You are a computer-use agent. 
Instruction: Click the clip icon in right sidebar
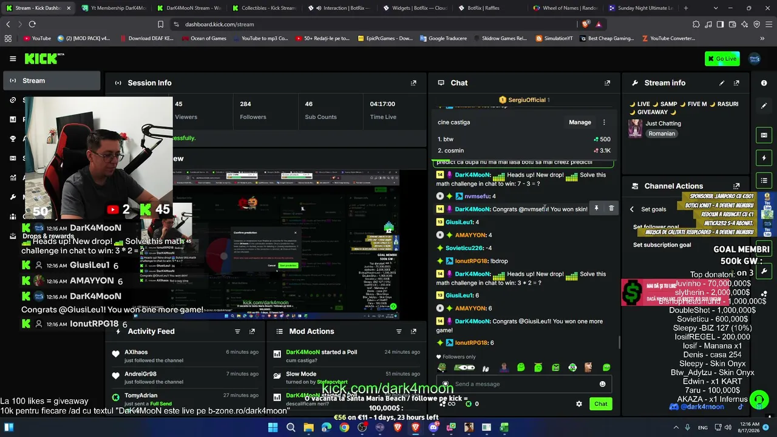point(764,135)
